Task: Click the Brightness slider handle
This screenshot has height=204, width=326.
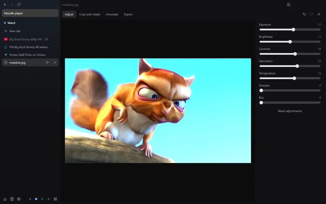Action: point(290,42)
